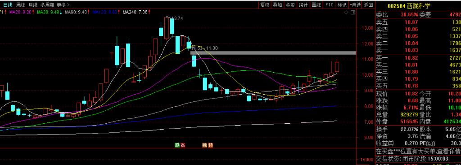The height and width of the screenshot is (165, 461).
Task: Click the 返回 back button
Action: [x=368, y=4]
